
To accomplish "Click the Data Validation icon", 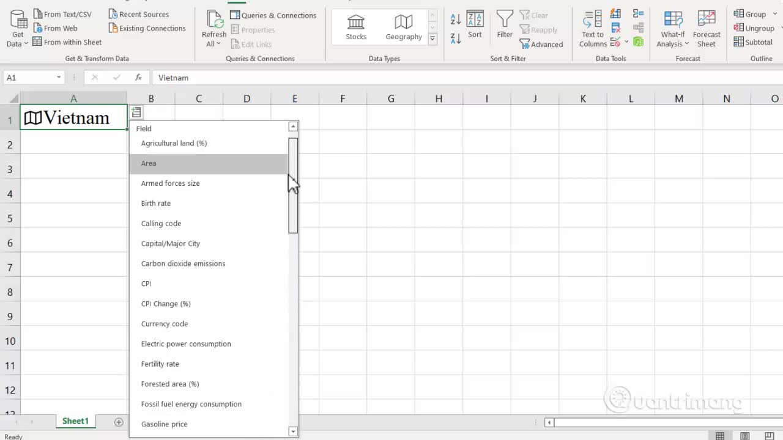I will [615, 42].
